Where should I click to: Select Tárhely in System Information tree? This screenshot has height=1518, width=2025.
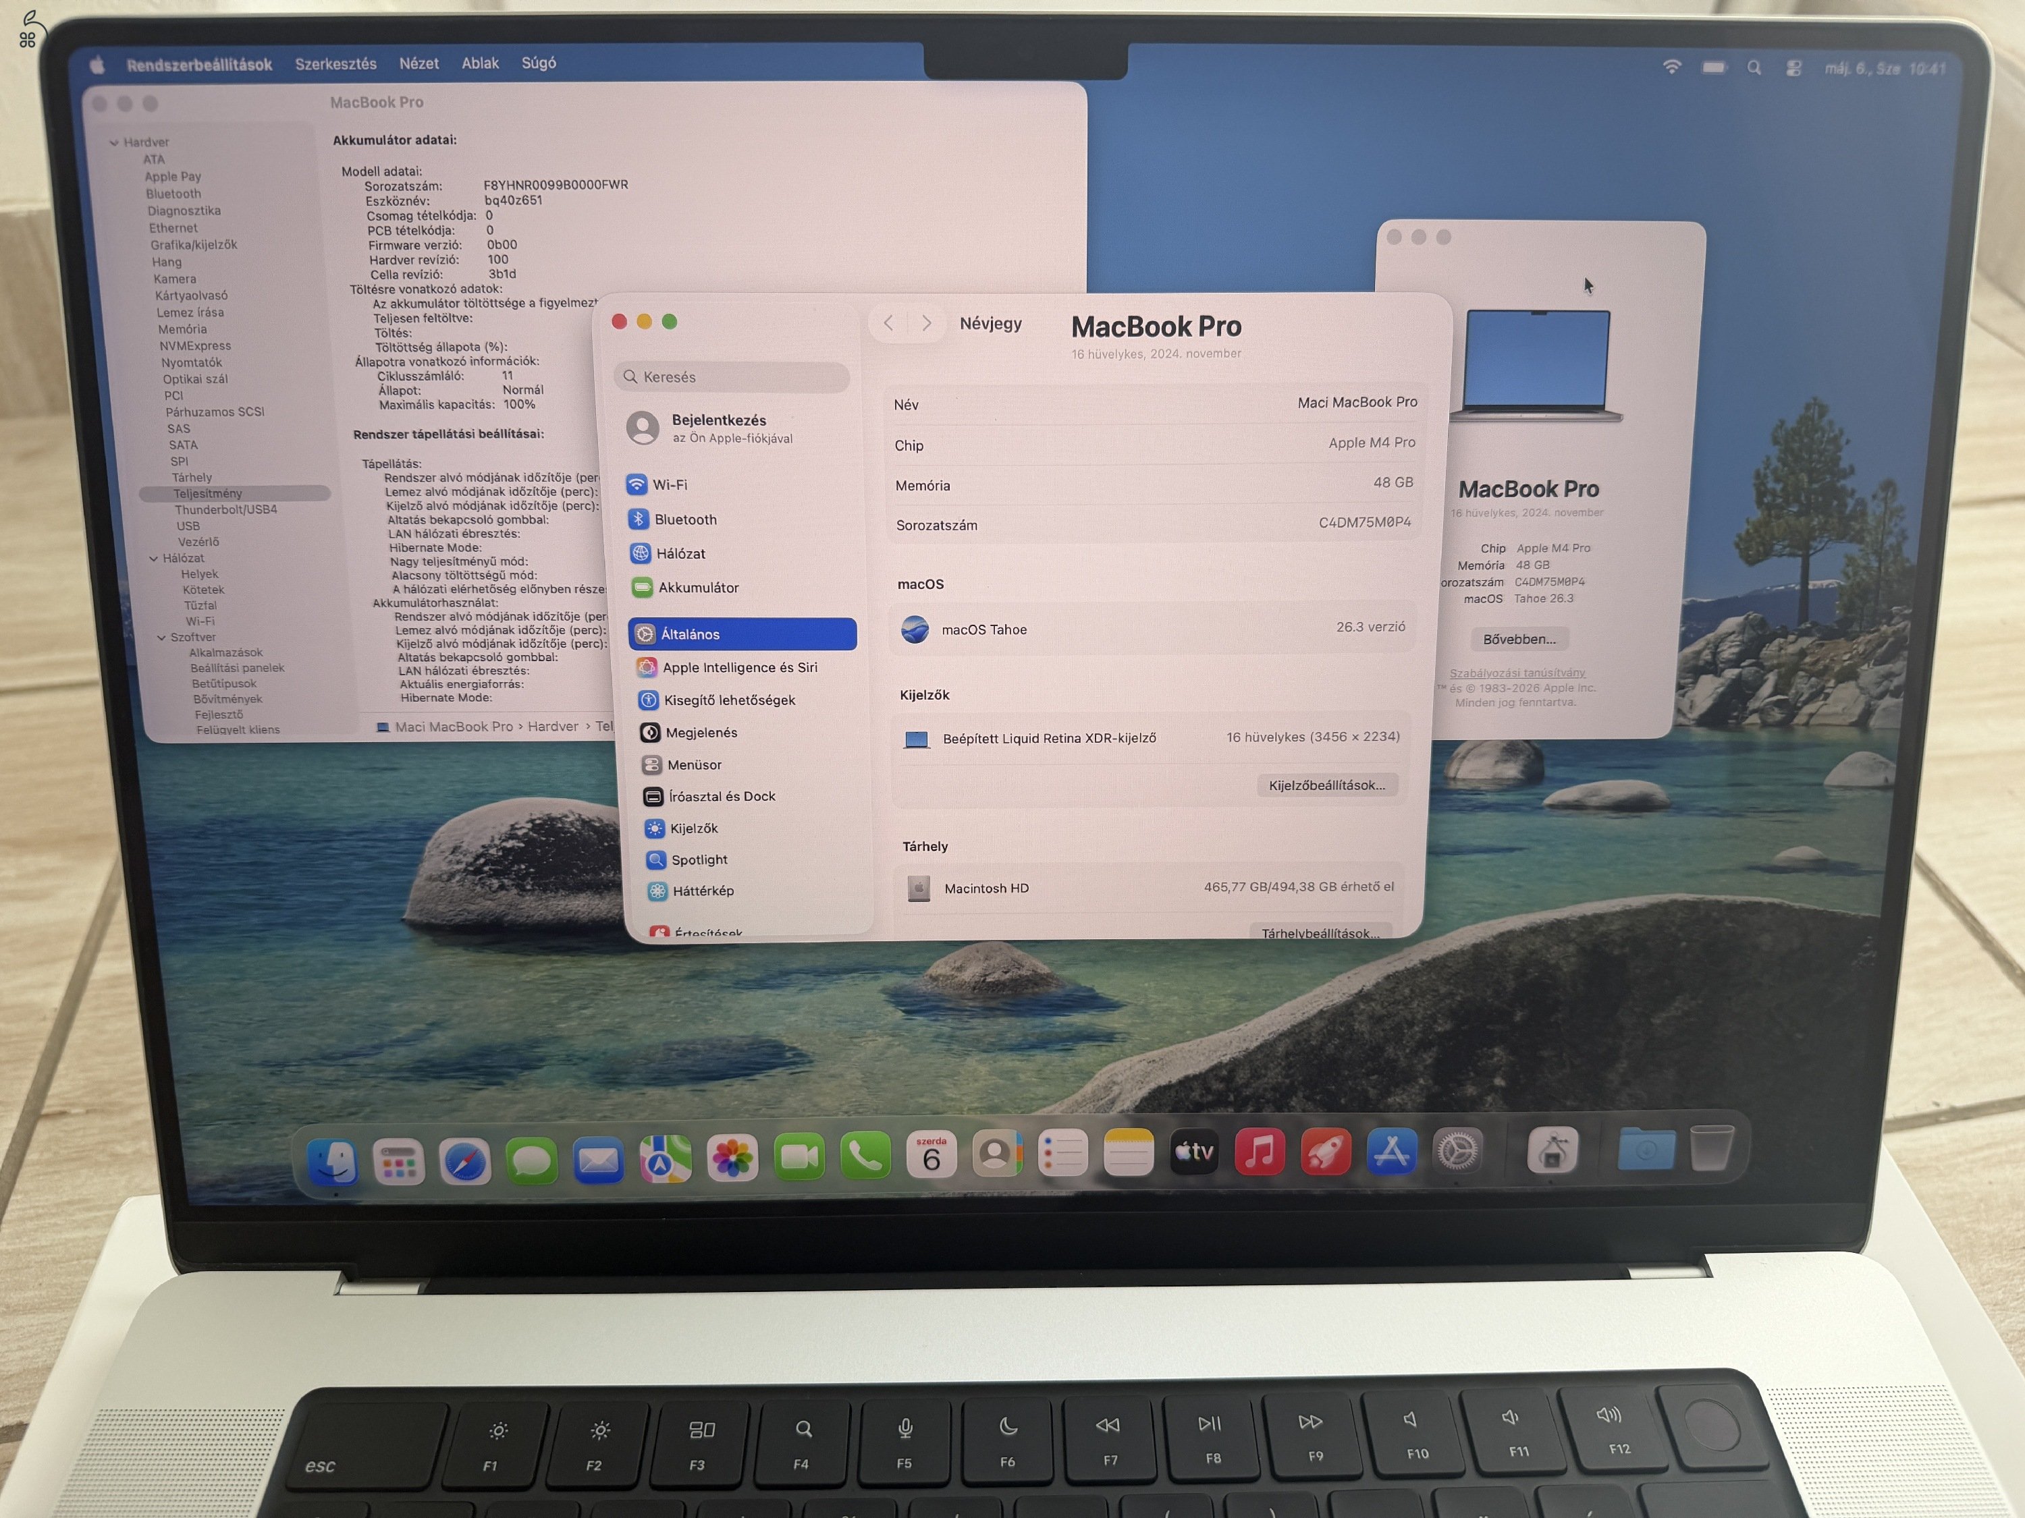pos(192,478)
